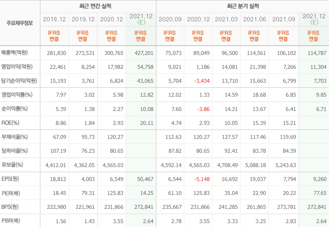Viewport: 329px width, 227px height.
Task: Click the BPS value 222,980
Action: point(56,207)
